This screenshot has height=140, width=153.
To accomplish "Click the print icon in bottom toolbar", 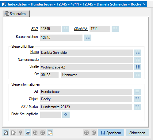I will click(28, 133).
